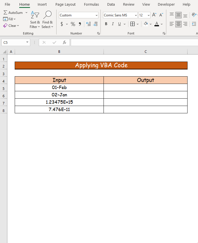Expand the AutoSum dropdown arrow
Image resolution: width=198 pixels, height=243 pixels.
click(x=26, y=12)
